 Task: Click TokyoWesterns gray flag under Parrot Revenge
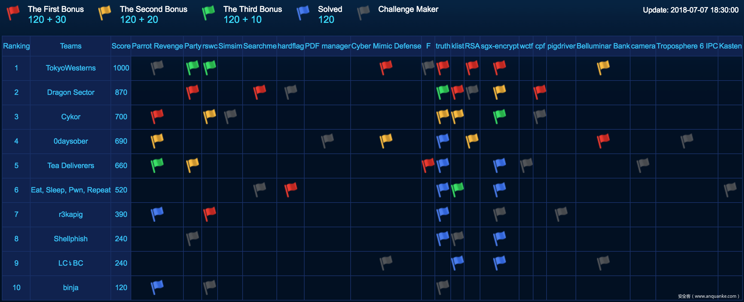pyautogui.click(x=157, y=68)
